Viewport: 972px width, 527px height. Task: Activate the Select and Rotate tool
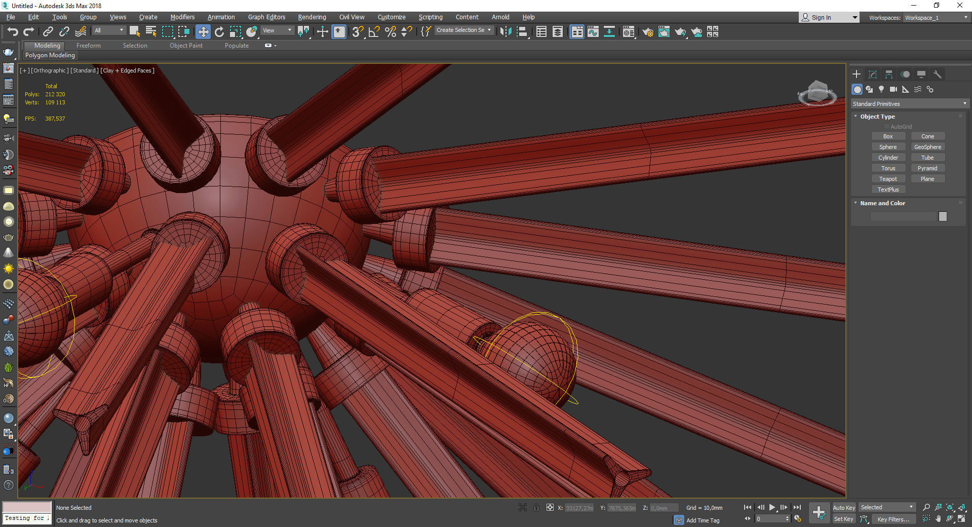(x=219, y=32)
